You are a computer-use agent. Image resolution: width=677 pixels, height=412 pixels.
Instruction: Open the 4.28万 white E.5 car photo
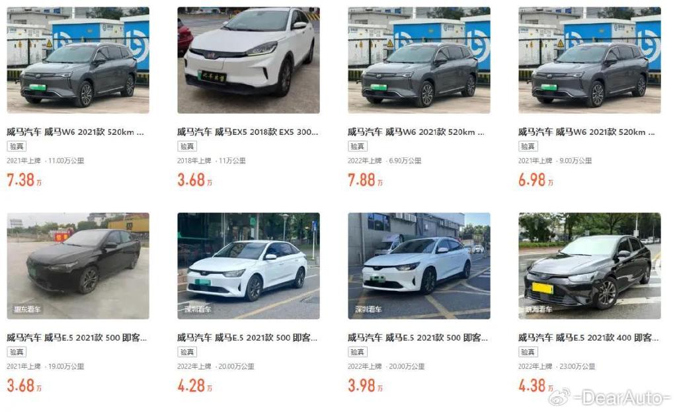point(249,266)
